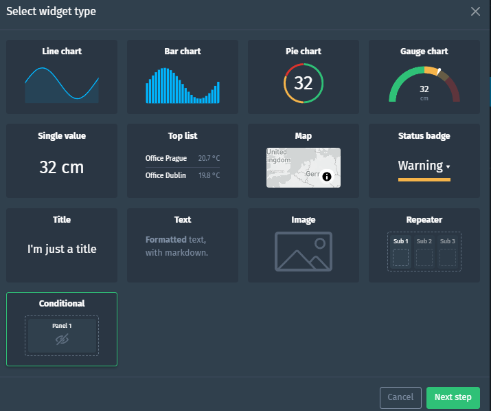Screen dimensions: 491x411
Task: Select the Single value widget tile
Action: coord(62,160)
